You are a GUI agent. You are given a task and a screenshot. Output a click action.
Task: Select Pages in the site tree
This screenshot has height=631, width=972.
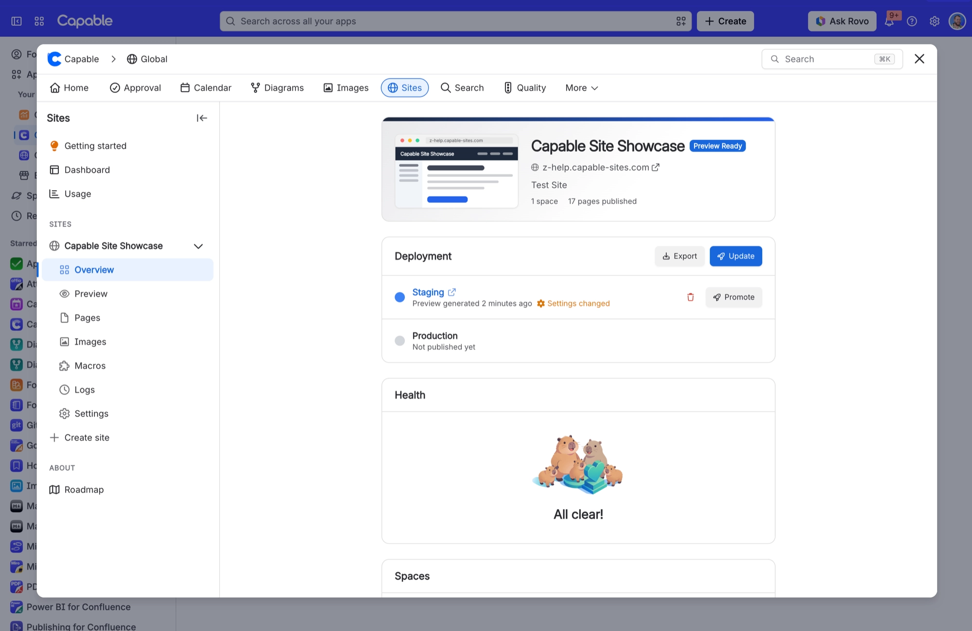pos(127,318)
